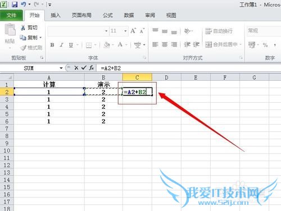Click the borders icon
The image size is (281, 211).
pos(89,45)
